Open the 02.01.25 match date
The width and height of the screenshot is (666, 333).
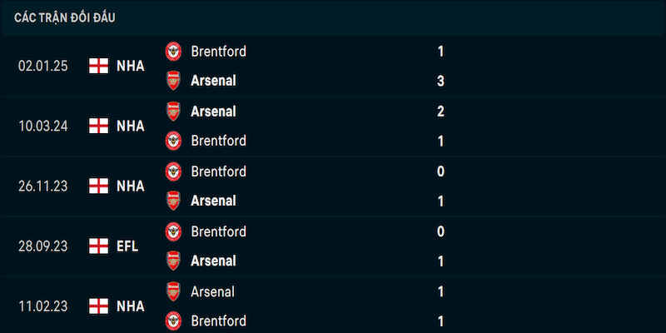tap(43, 67)
